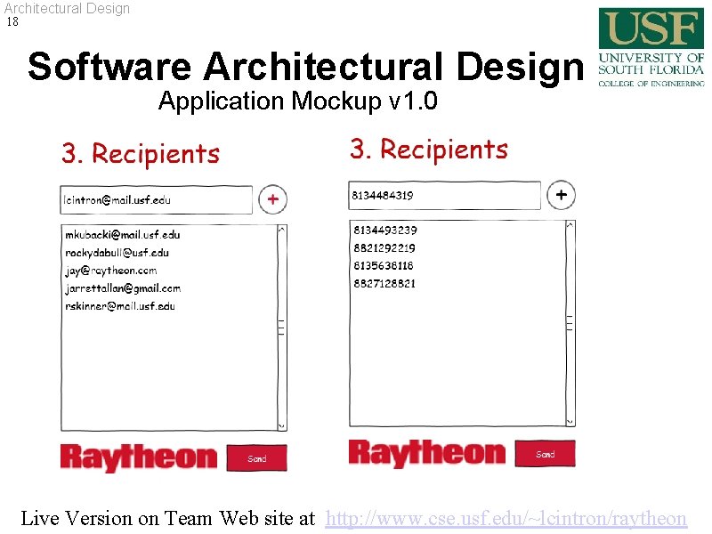The width and height of the screenshot is (712, 534).
Task: Open the cse.usf.edu/~lcintron/raytheon link
Action: (x=506, y=519)
